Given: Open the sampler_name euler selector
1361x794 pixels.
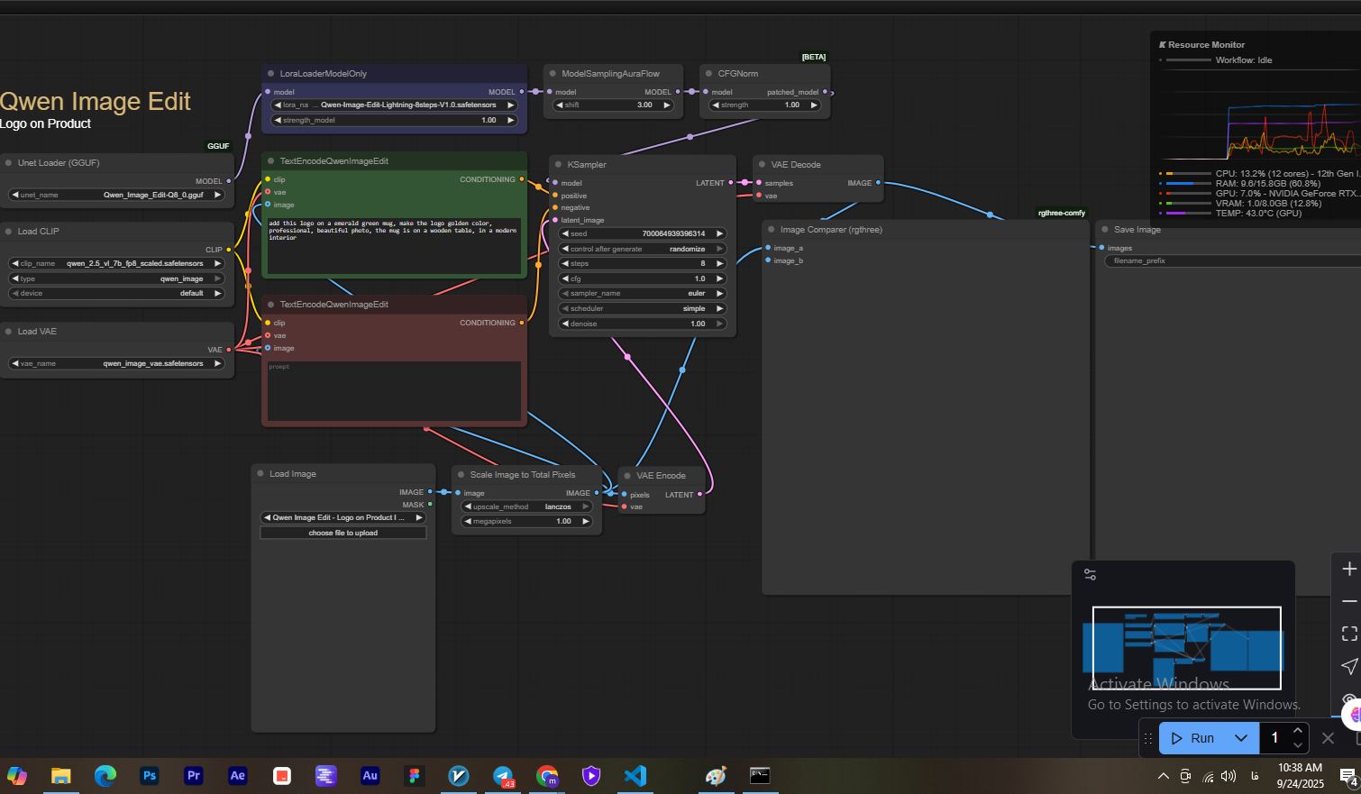Looking at the screenshot, I should pyautogui.click(x=642, y=294).
